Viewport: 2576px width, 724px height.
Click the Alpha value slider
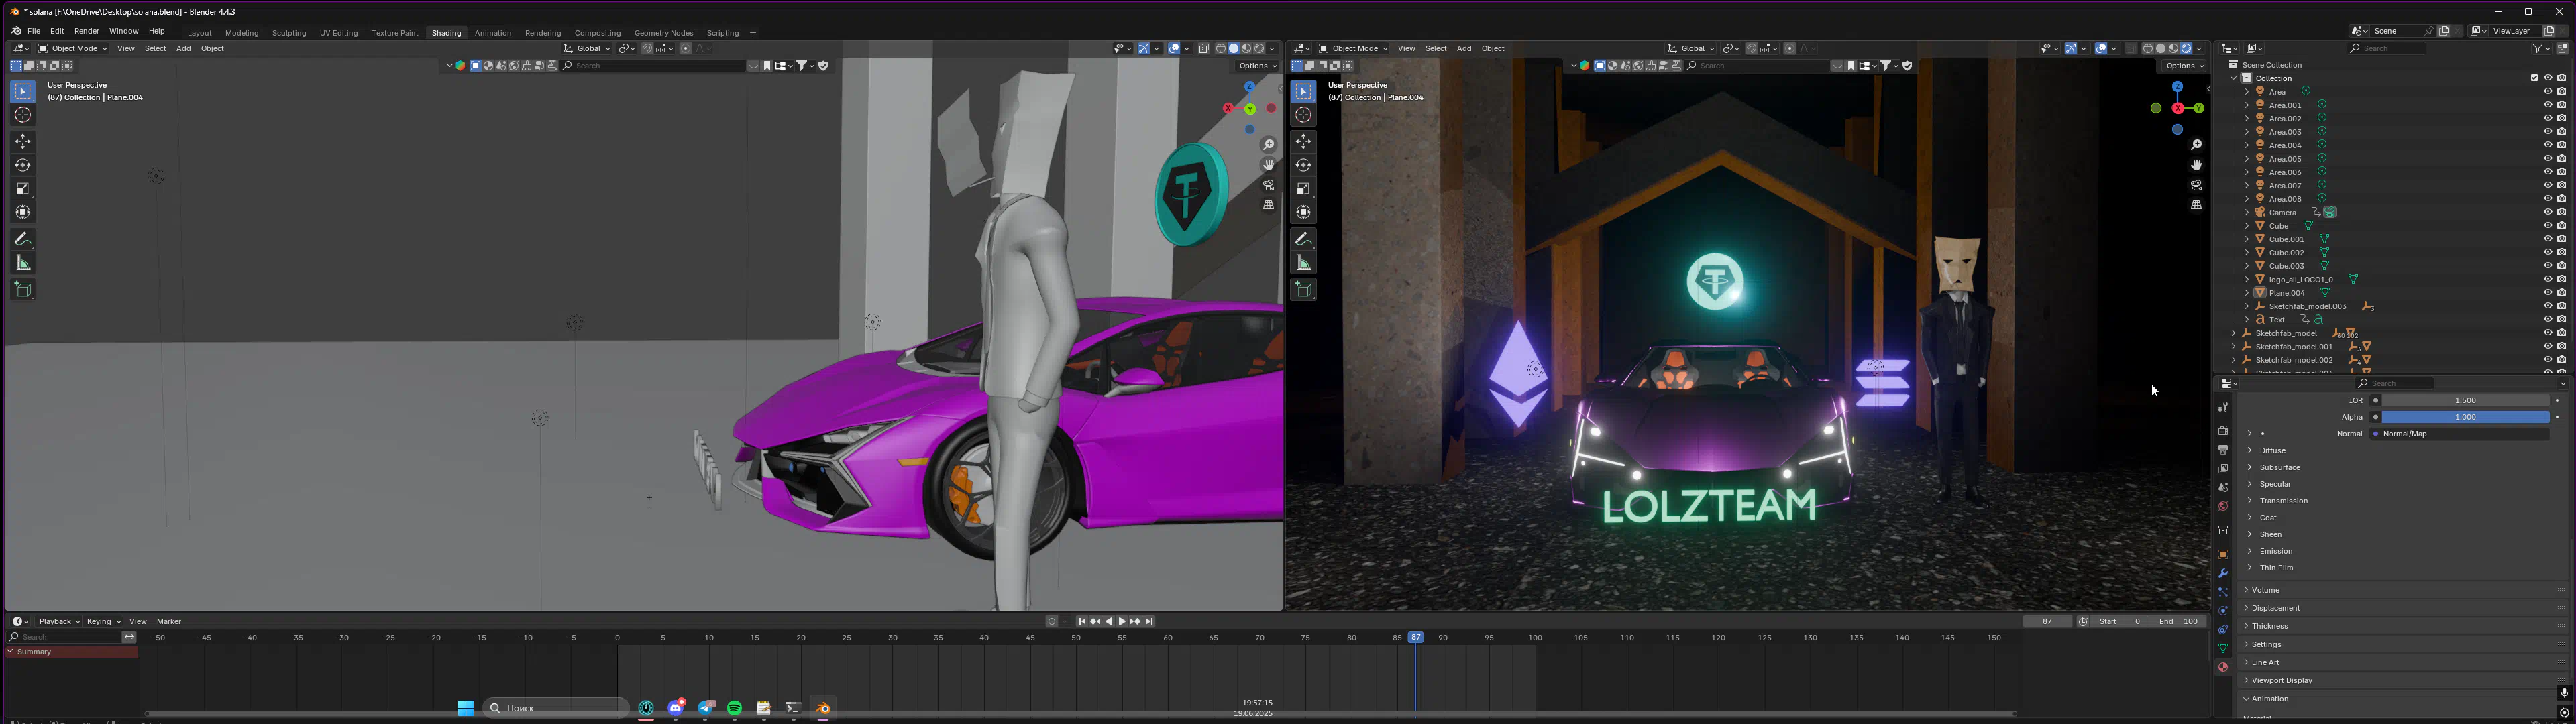(2466, 417)
